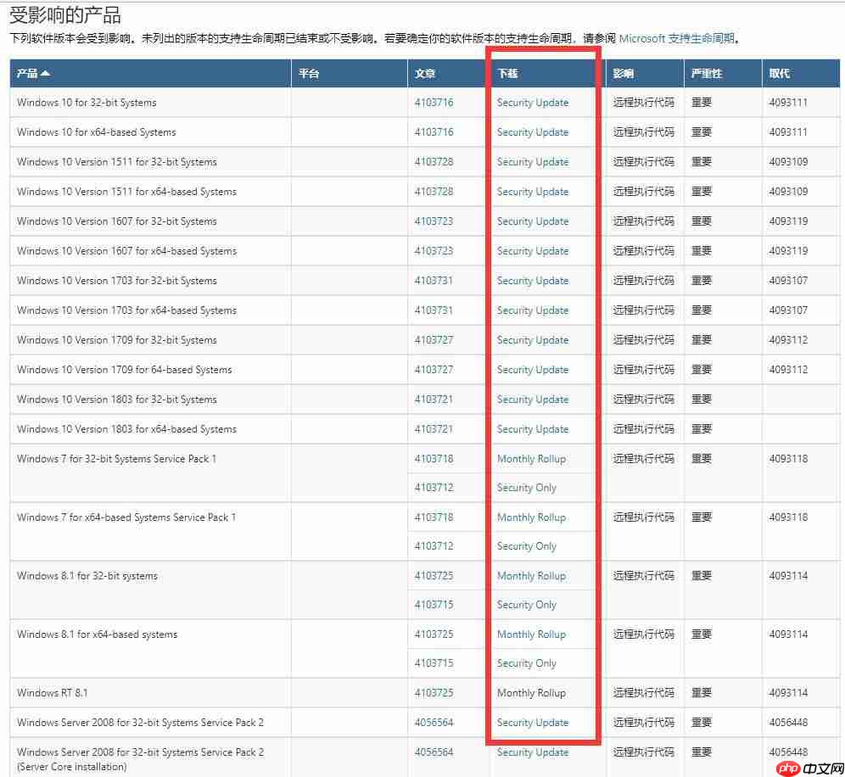This screenshot has height=777, width=845.
Task: Open article 4103725 for Windows 8.1 32-bit systems
Action: [x=434, y=575]
